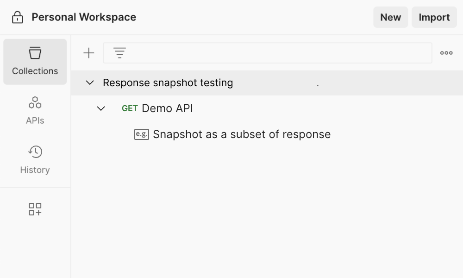Collapse the Demo API request tree
This screenshot has width=463, height=278.
tap(101, 108)
